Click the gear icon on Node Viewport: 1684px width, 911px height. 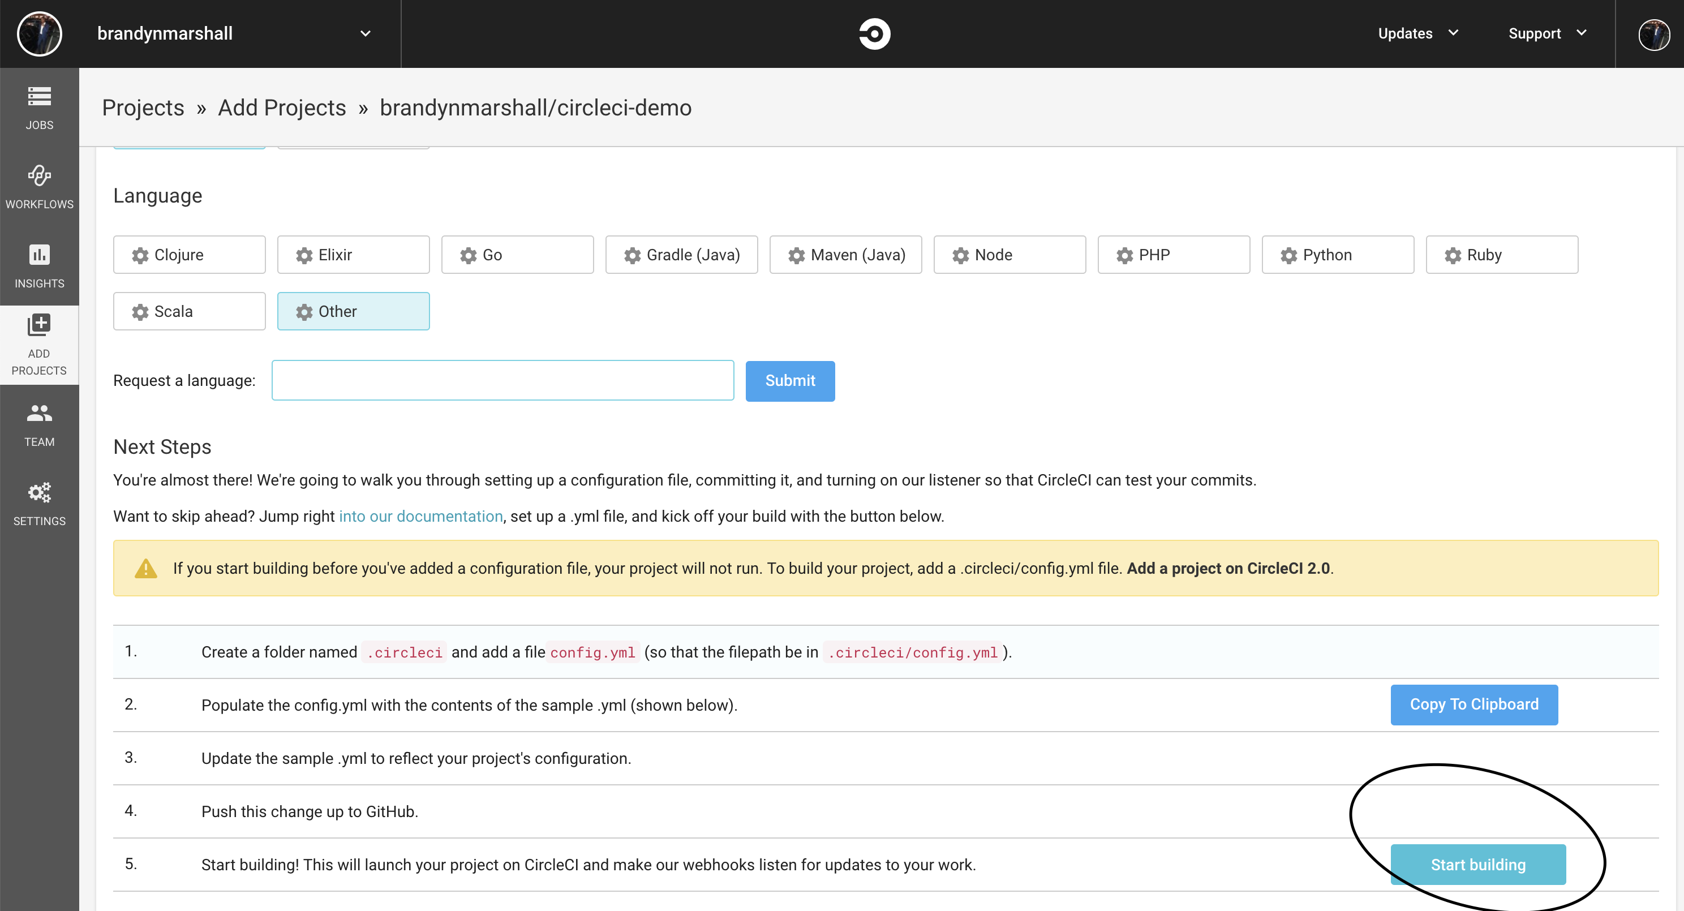click(x=960, y=256)
